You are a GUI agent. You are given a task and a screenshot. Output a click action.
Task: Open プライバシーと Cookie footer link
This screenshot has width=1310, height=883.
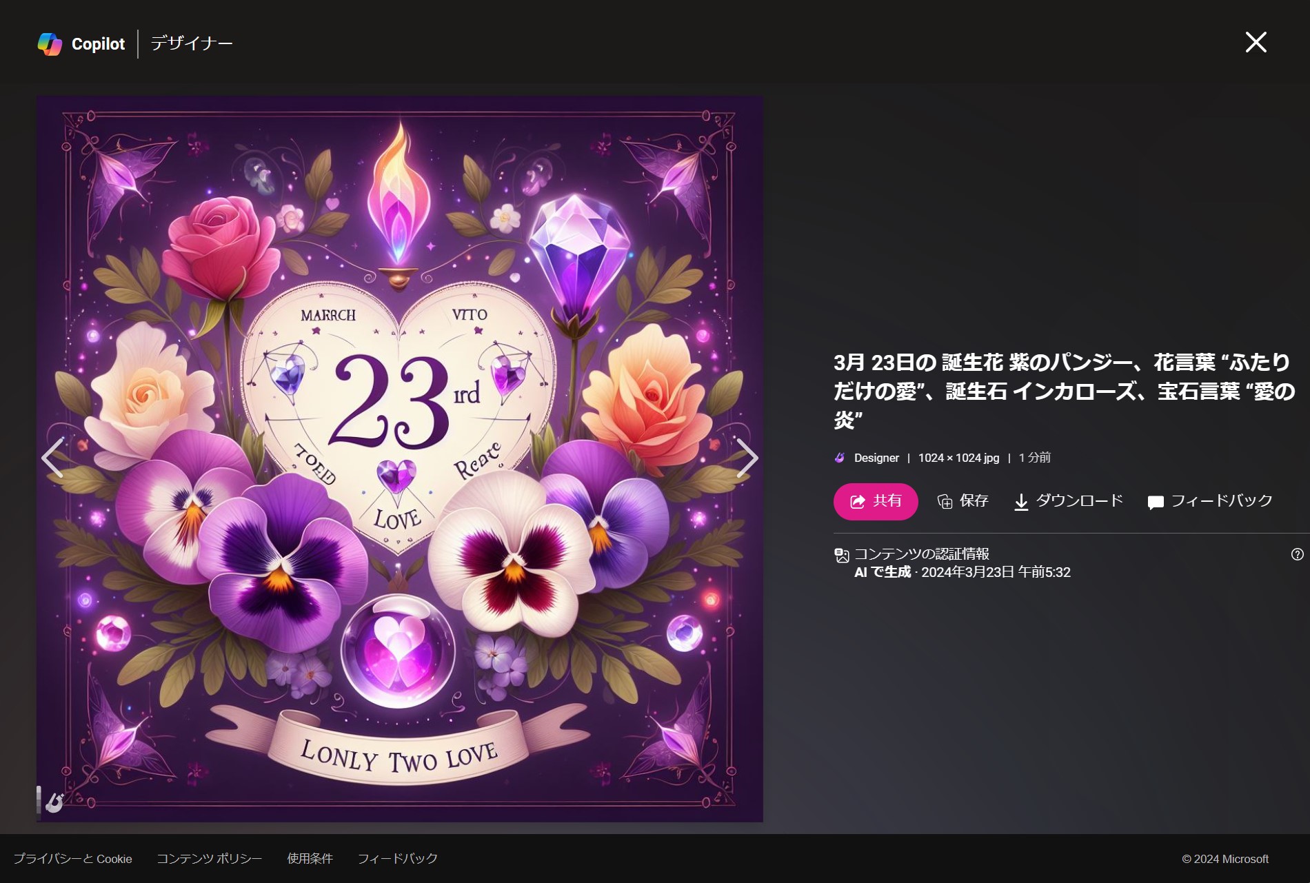pyautogui.click(x=73, y=859)
